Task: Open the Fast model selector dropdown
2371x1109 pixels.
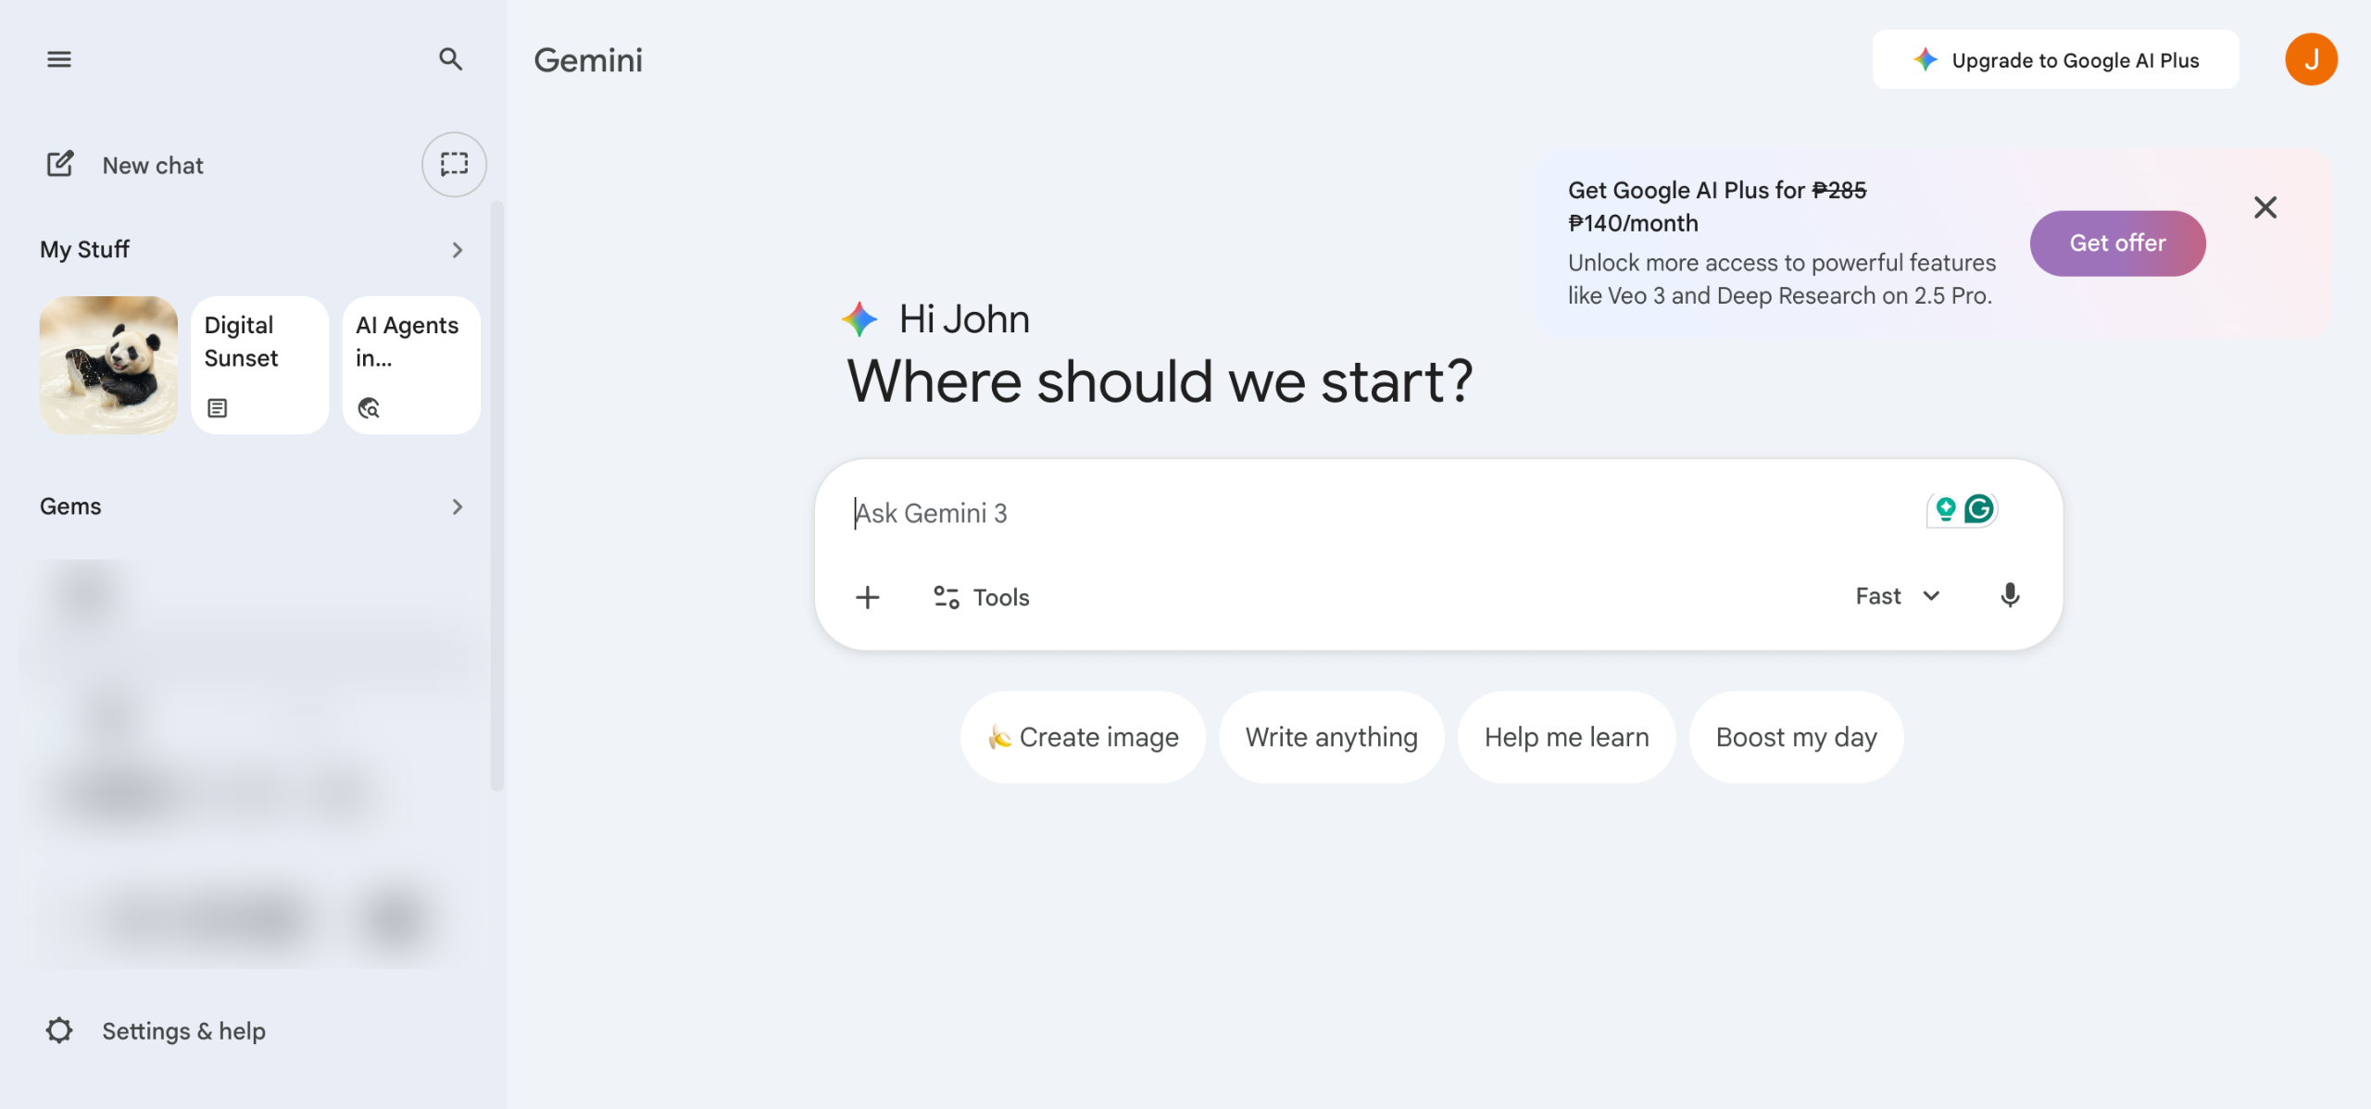Action: pos(1897,596)
